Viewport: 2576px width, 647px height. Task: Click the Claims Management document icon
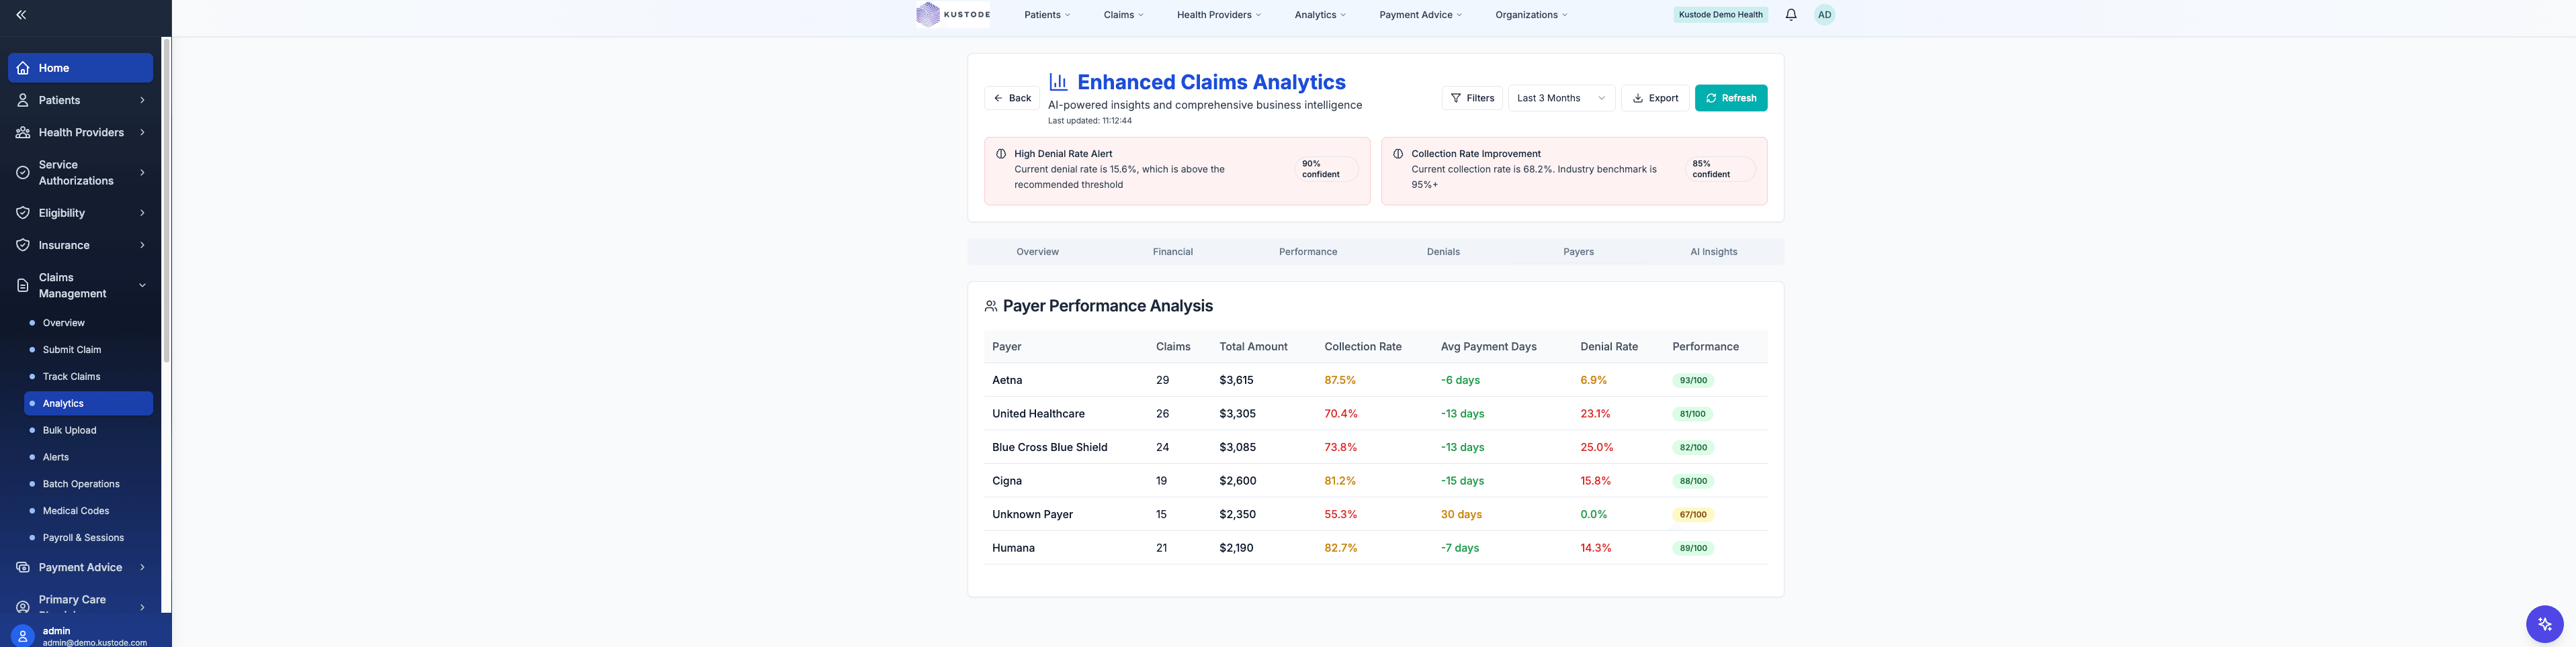22,285
